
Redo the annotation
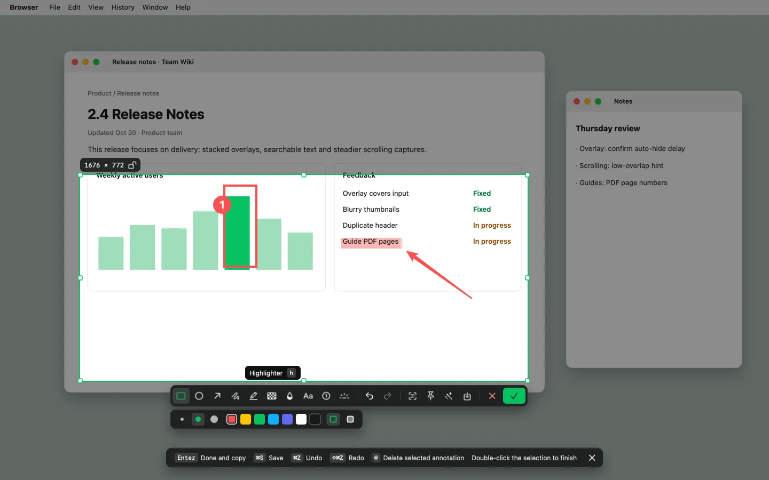388,396
